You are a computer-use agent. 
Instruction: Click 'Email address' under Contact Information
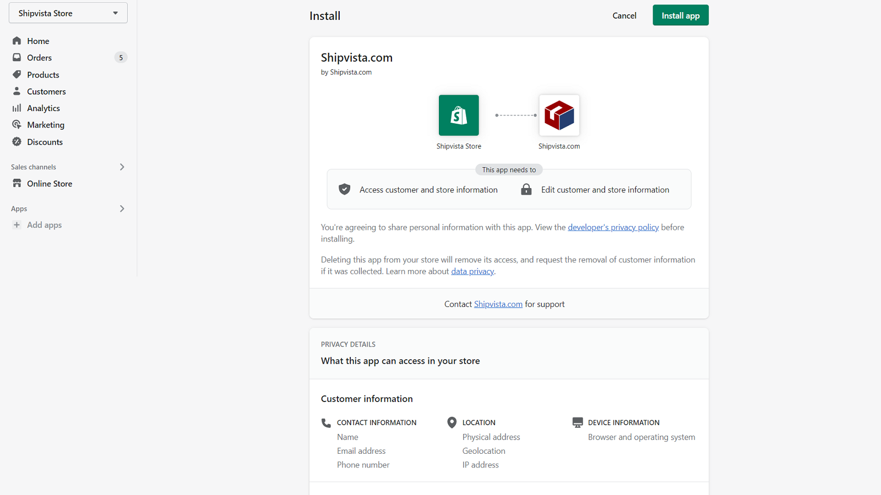[361, 451]
